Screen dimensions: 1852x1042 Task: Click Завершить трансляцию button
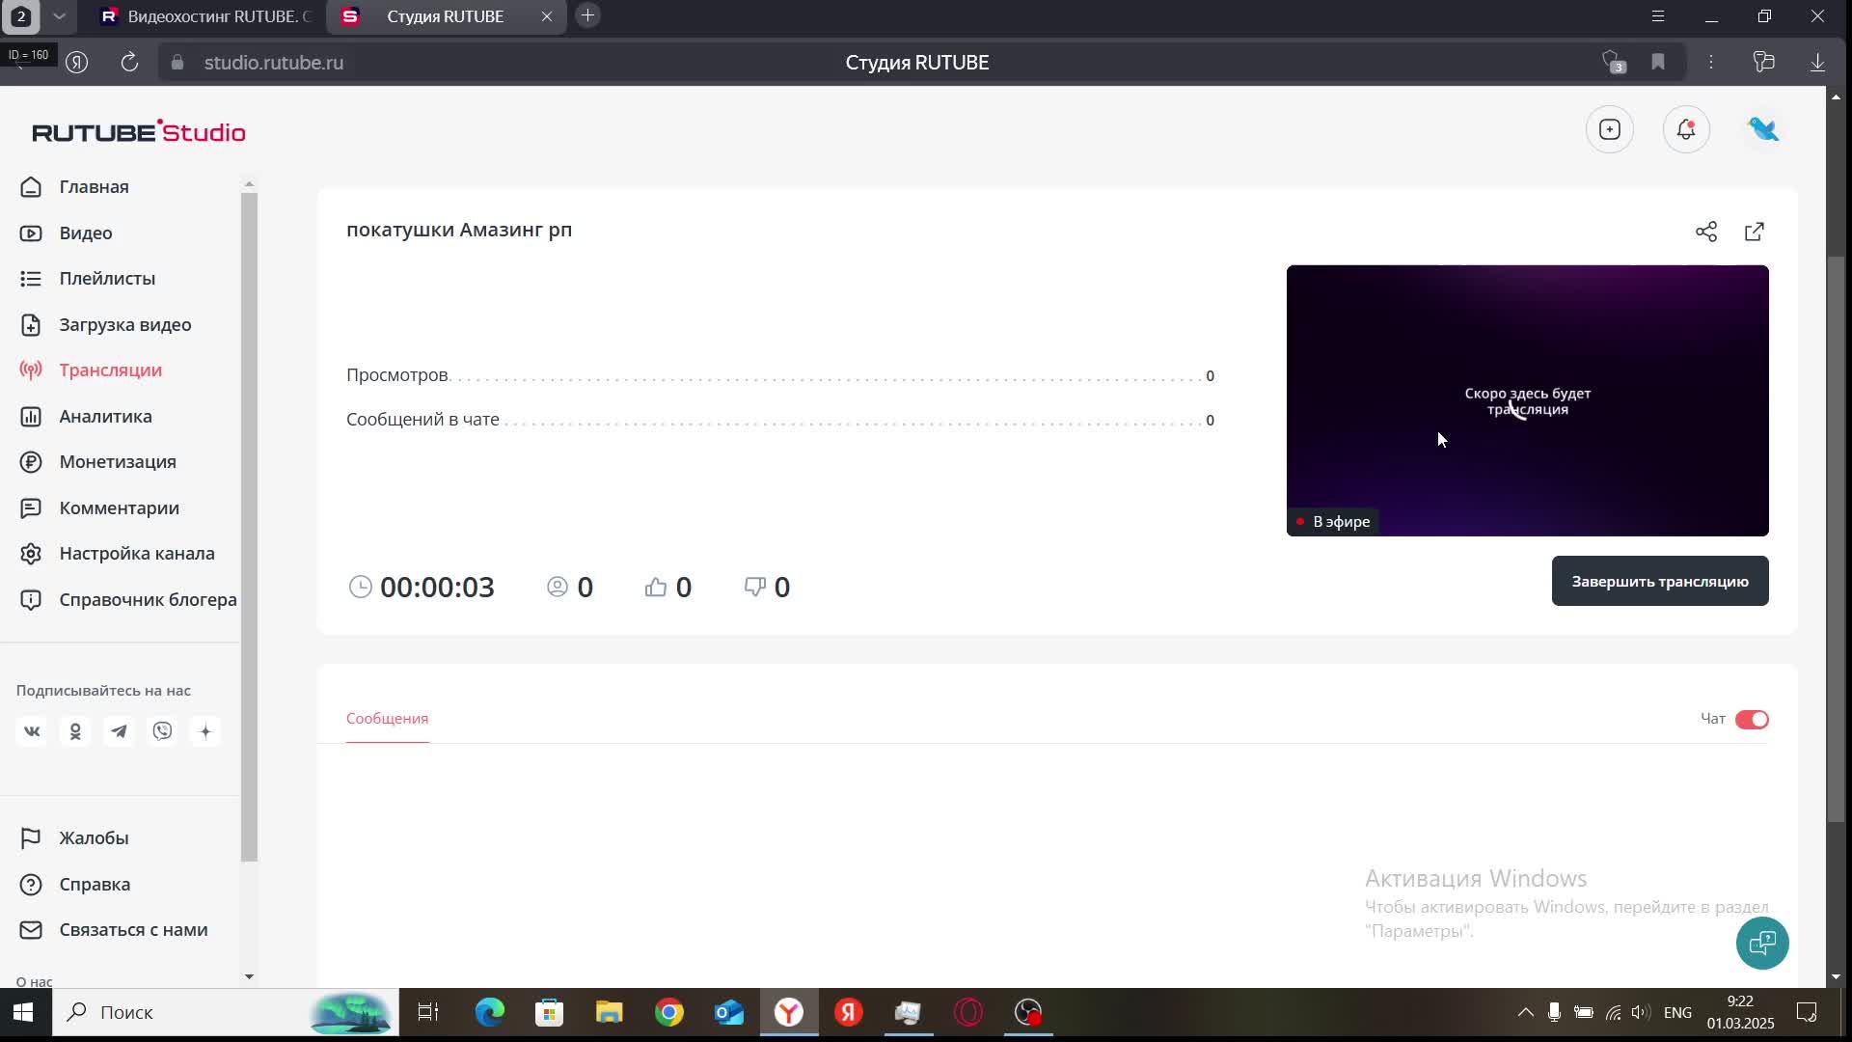pos(1660,581)
